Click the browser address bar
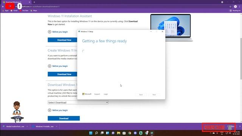The height and width of the screenshot is (136, 242). [124, 7]
